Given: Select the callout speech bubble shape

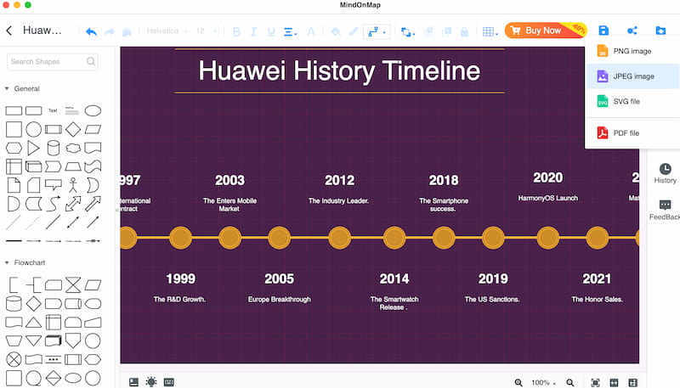Looking at the screenshot, I should click(54, 185).
